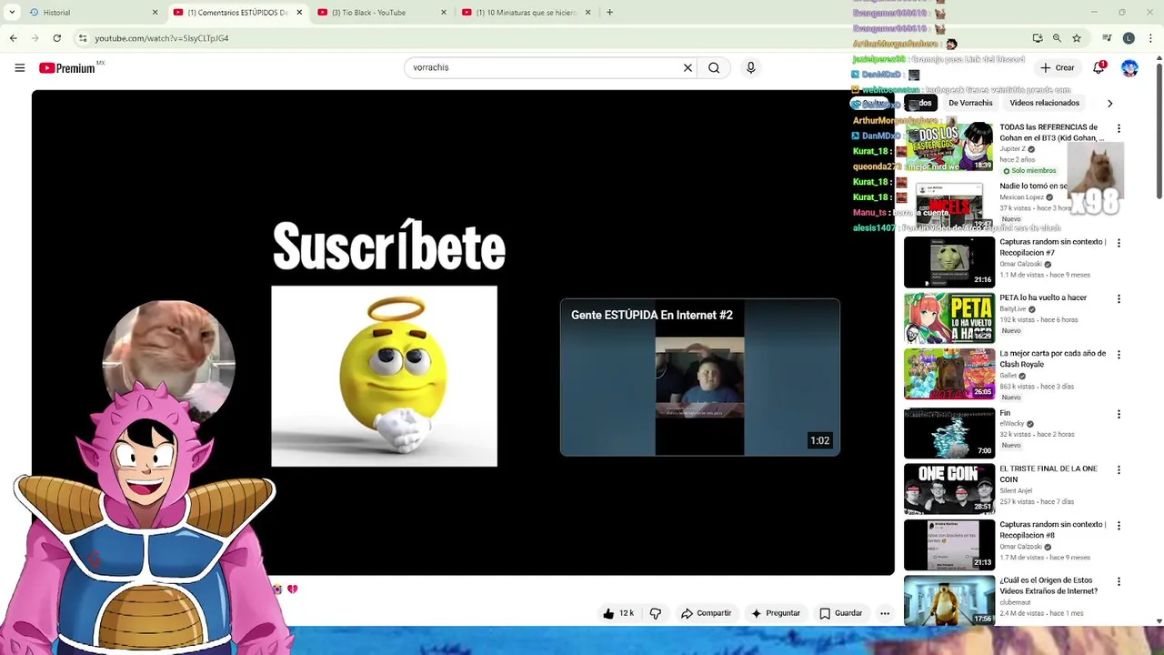The width and height of the screenshot is (1164, 655).
Task: Open channel 'Omar Calzoski' under Recopilacion #7
Action: (x=1020, y=264)
